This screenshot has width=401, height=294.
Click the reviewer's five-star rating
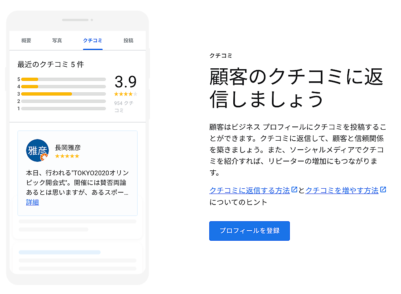[67, 156]
